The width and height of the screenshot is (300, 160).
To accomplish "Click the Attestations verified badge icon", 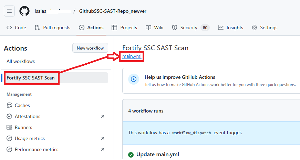I will [x=9, y=116].
